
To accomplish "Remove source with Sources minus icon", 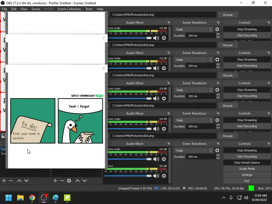I will 62,181.
